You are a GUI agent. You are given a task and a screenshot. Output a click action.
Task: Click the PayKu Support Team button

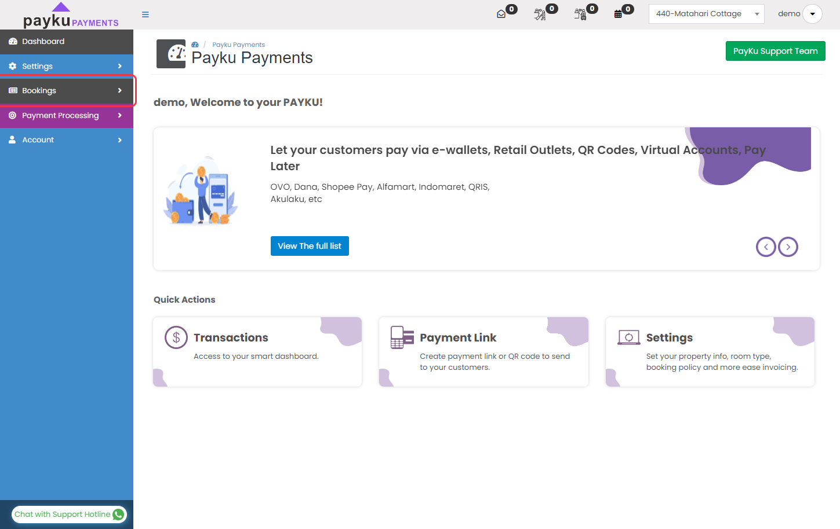click(775, 51)
